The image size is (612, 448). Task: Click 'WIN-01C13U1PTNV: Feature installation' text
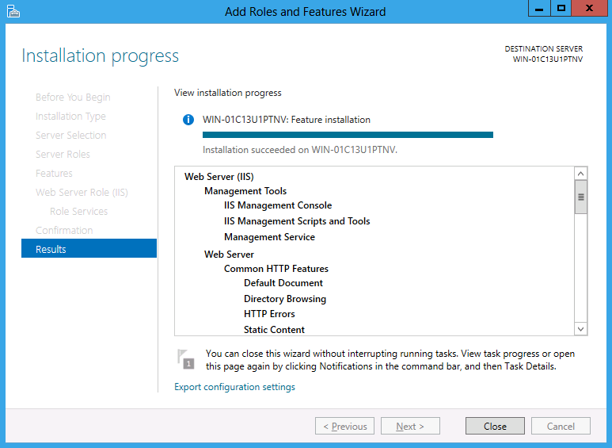pyautogui.click(x=287, y=120)
